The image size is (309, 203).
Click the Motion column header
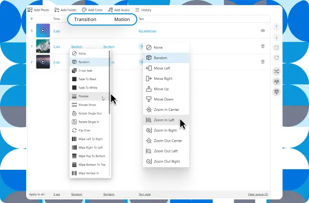122,19
